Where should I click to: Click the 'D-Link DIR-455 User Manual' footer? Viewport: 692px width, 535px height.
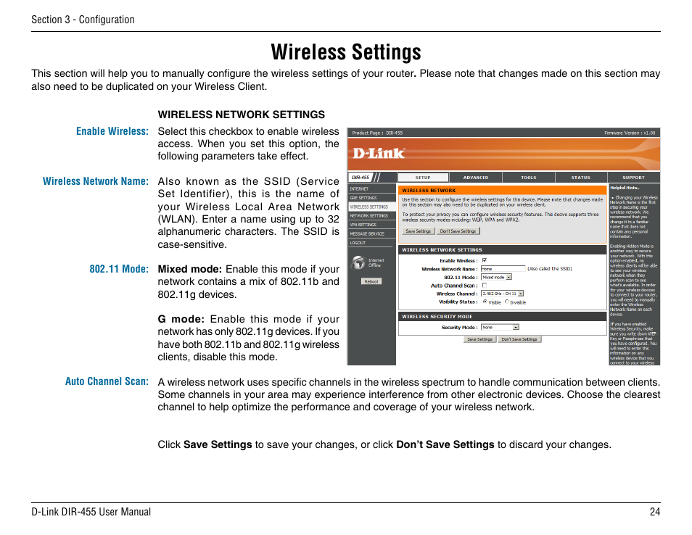point(91,512)
